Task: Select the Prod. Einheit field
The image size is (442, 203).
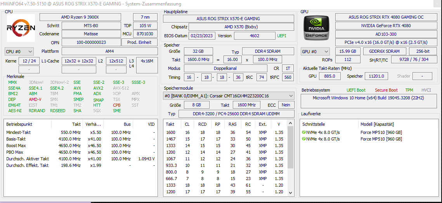Action: (x=140, y=43)
